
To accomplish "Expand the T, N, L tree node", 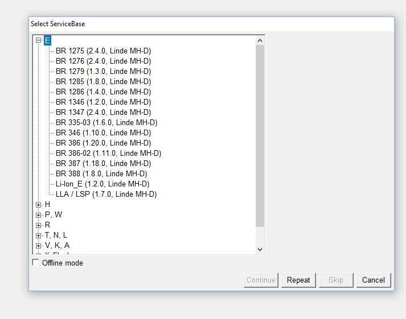I will [38, 235].
